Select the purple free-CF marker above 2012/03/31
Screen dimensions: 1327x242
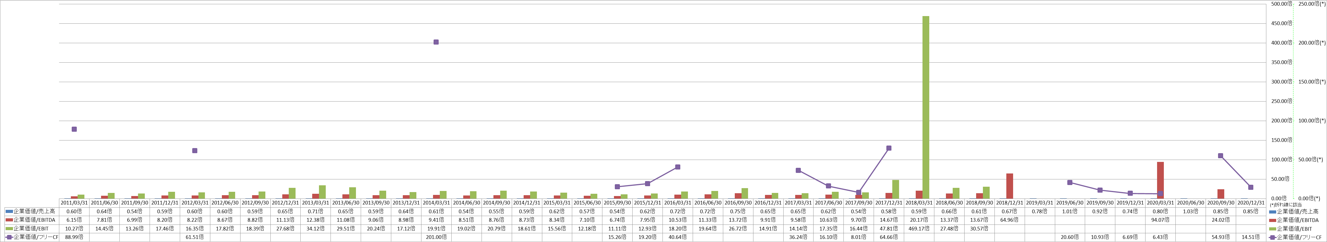point(195,151)
